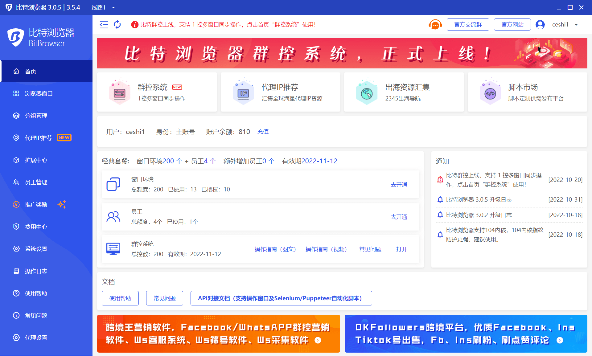Open customer service headset icon
The height and width of the screenshot is (356, 592).
pos(435,25)
